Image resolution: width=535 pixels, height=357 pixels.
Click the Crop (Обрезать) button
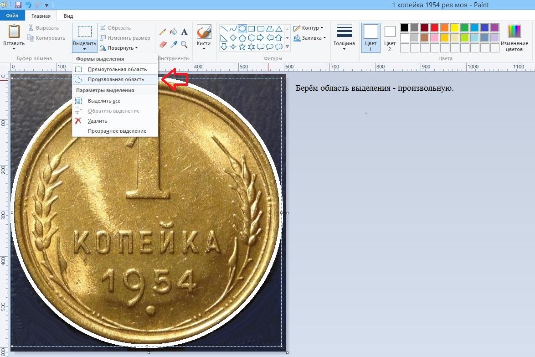(x=115, y=28)
